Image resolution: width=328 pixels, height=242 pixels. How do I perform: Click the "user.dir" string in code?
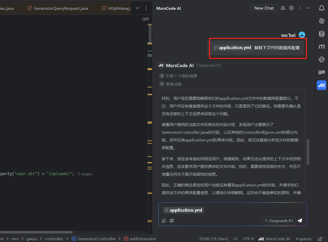[x=26, y=174]
